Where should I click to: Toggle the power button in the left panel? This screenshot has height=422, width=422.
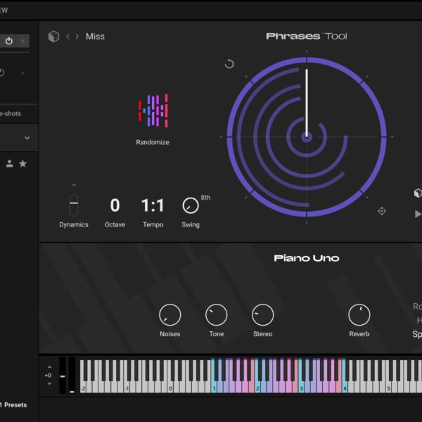point(9,41)
